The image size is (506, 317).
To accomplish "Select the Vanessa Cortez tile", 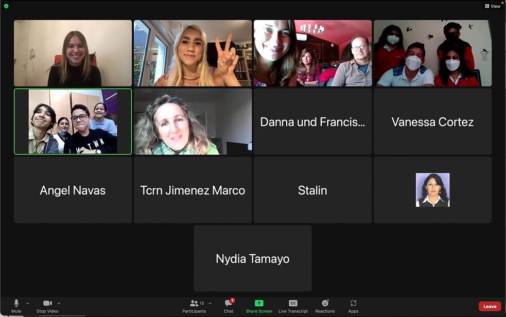I will 432,122.
